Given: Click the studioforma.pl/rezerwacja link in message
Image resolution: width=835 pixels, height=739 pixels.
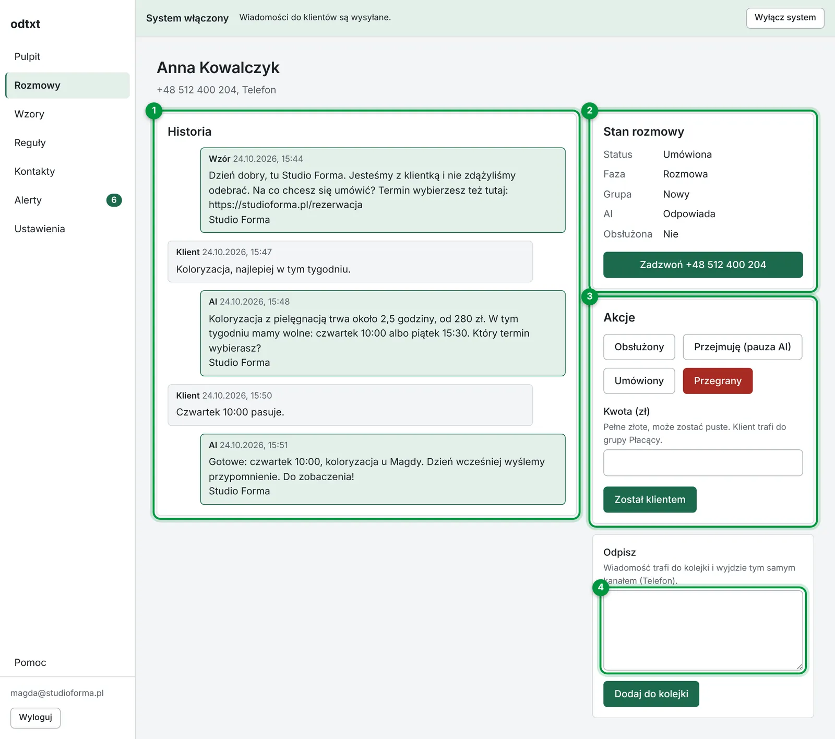Looking at the screenshot, I should pyautogui.click(x=285, y=205).
